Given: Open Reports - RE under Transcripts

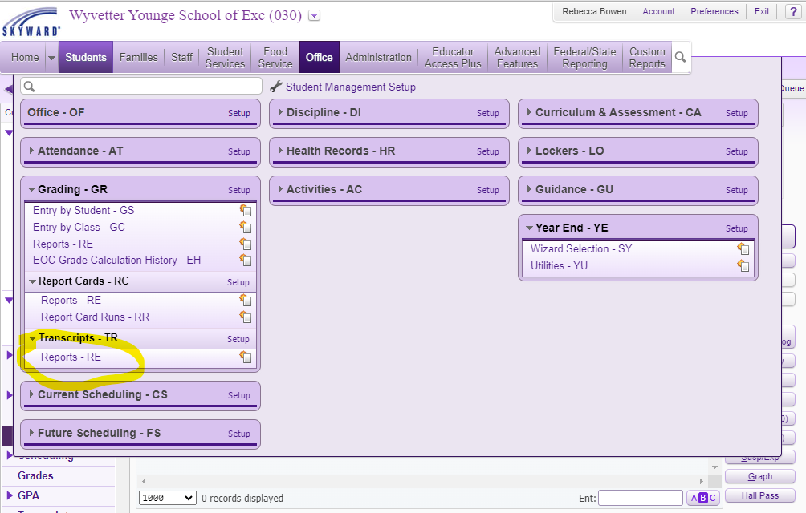Looking at the screenshot, I should coord(71,357).
